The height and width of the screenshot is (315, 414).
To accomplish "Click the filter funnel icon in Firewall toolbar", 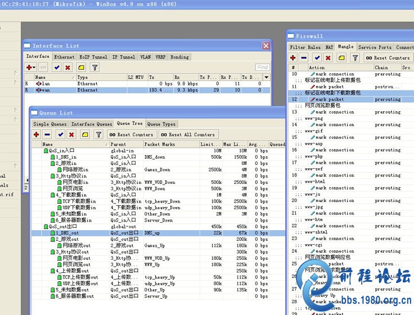I will click(x=355, y=57).
